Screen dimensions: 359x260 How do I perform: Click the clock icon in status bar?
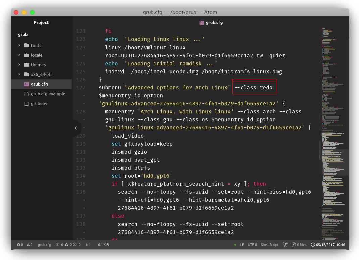[x=313, y=245]
